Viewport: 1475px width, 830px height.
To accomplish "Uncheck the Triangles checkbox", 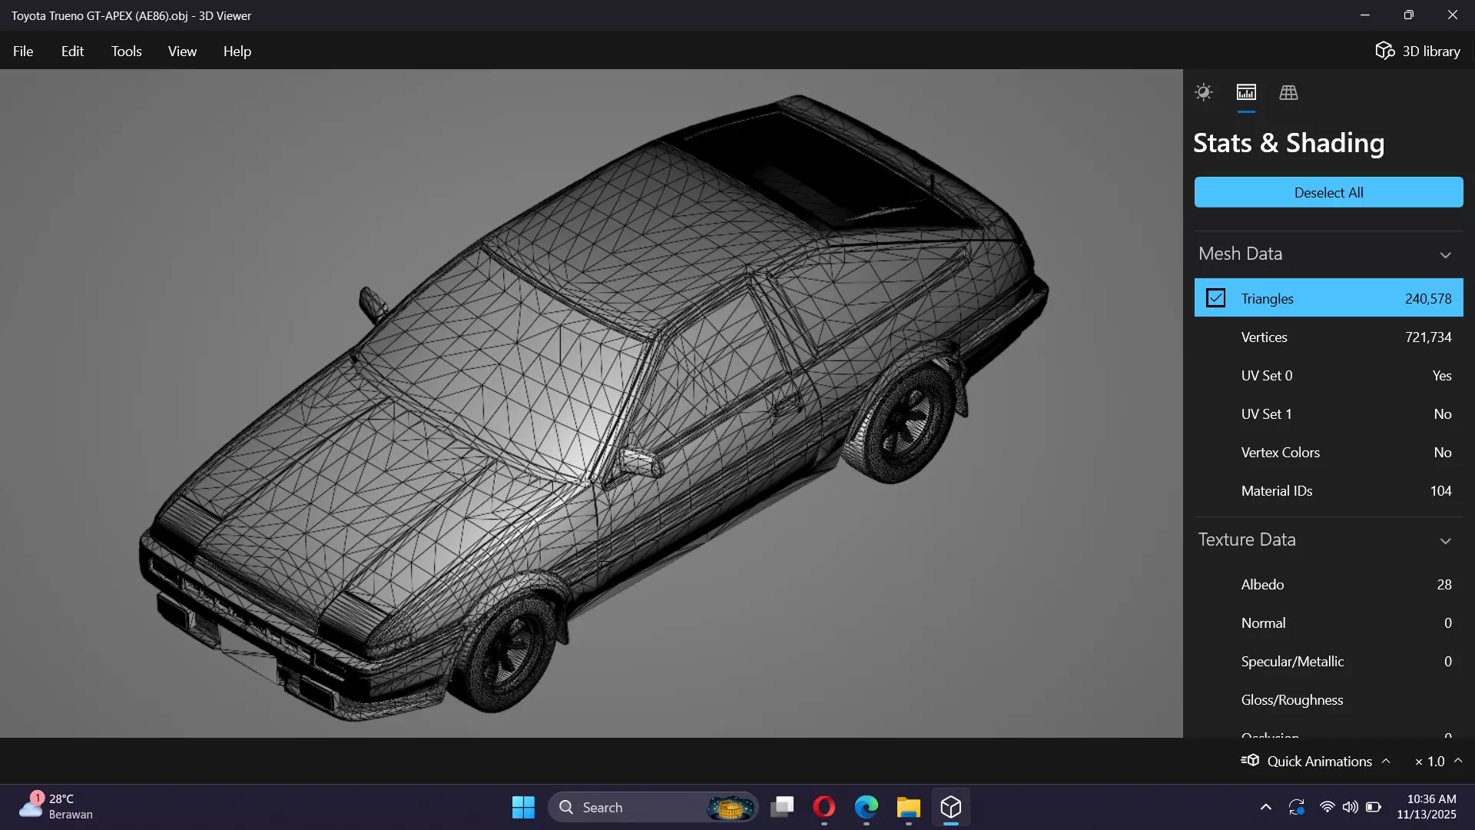I will pyautogui.click(x=1215, y=298).
